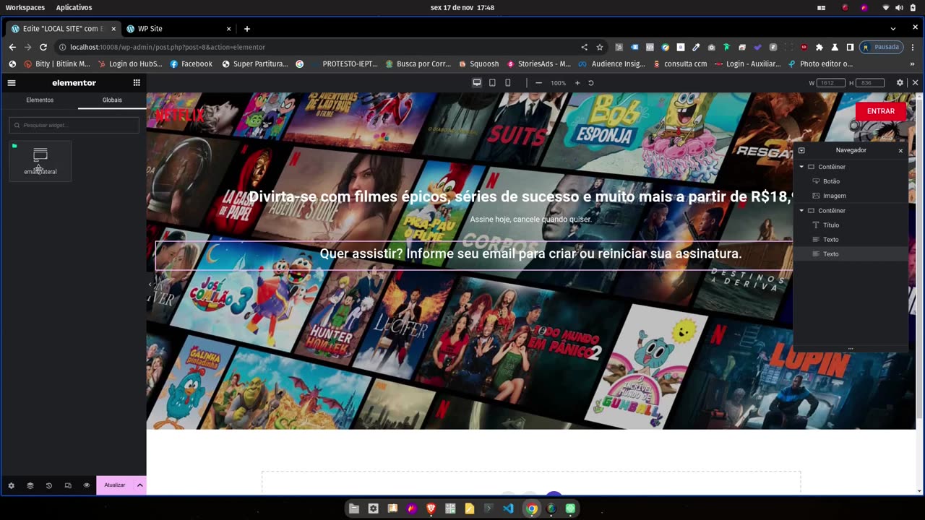Reset preview zoom level
925x520 pixels.
590,83
